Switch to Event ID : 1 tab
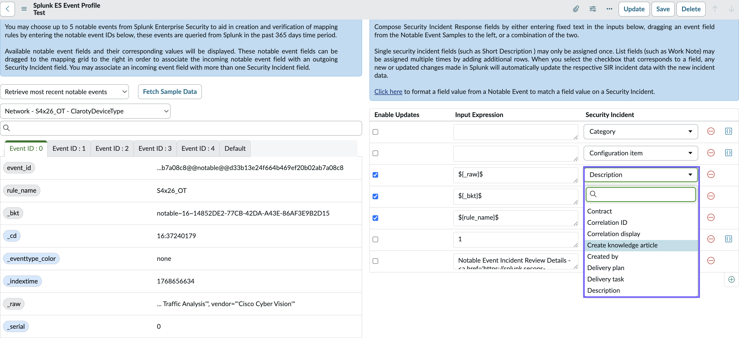Image resolution: width=739 pixels, height=338 pixels. point(69,149)
